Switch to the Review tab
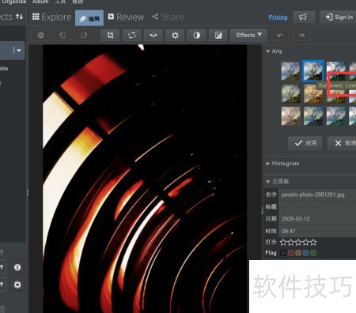356x313 pixels. [126, 17]
